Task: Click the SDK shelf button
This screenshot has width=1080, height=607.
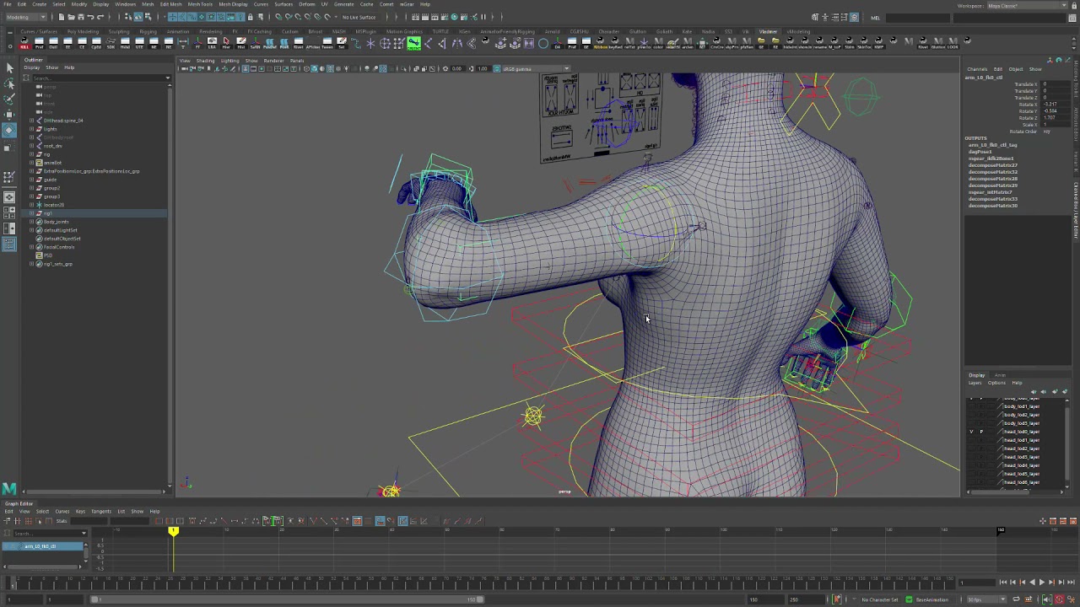Action: (x=111, y=43)
